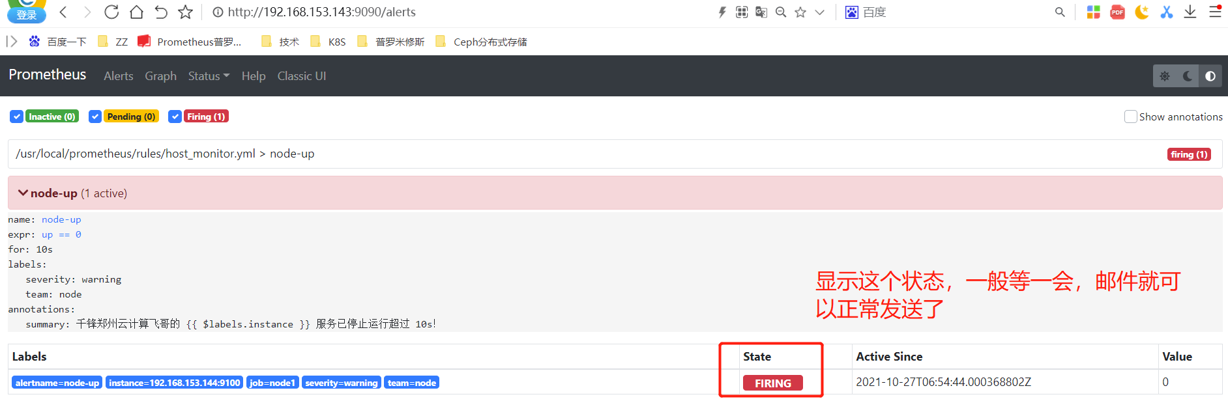Click the search magnifier icon
This screenshot has height=414, width=1228.
point(1060,12)
